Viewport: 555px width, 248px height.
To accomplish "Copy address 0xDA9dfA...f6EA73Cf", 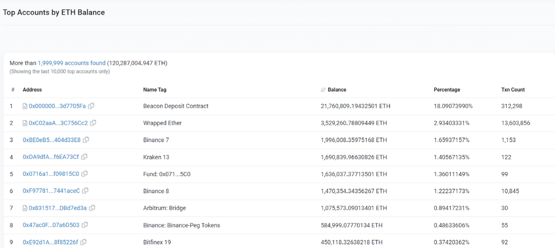I will [84, 157].
